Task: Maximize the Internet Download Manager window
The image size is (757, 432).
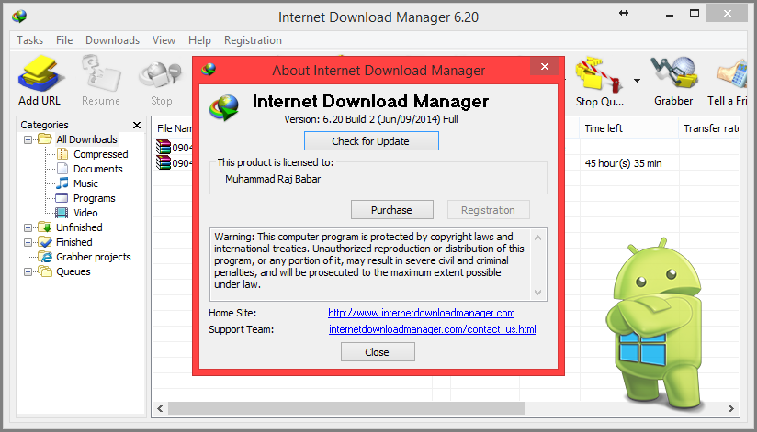Action: coord(695,14)
